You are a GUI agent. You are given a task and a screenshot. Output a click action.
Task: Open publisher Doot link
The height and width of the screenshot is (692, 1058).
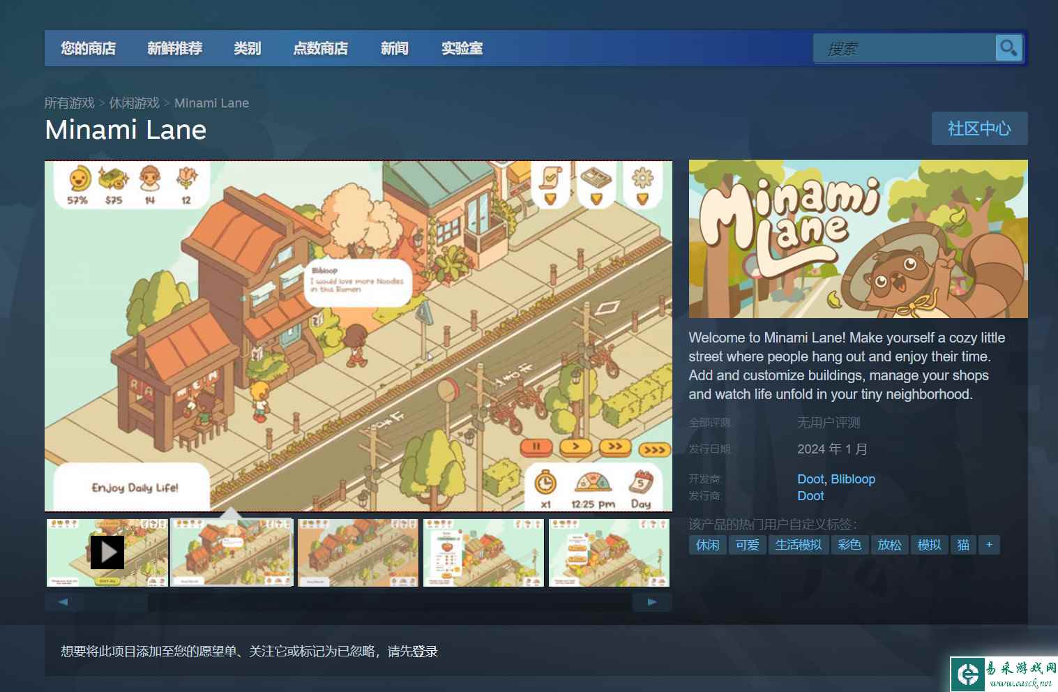(x=810, y=496)
